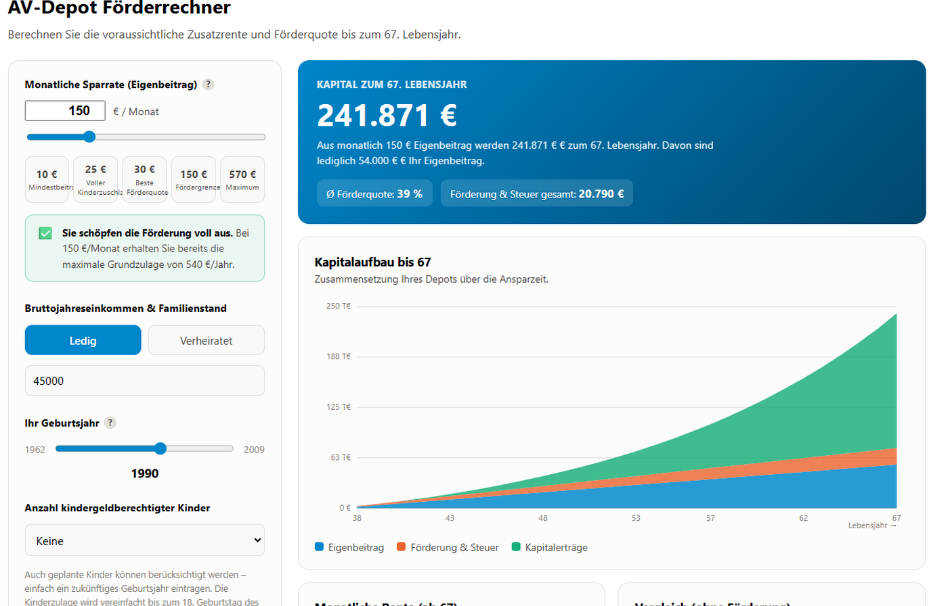Toggle Kapitalerträge legend entry
The height and width of the screenshot is (606, 948).
pyautogui.click(x=550, y=547)
